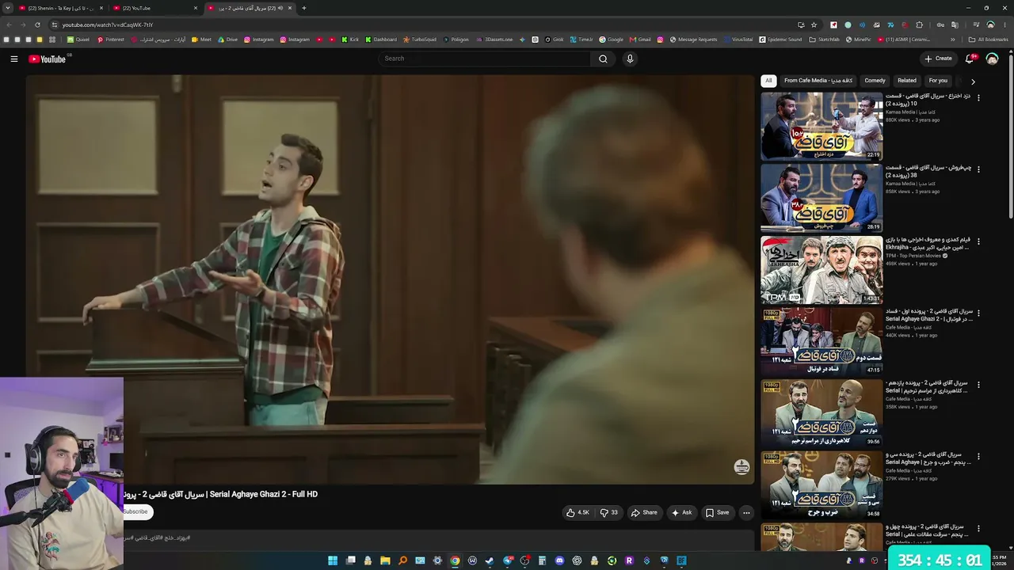Screen dimensions: 1014x570
Task: Click the main video player
Action: [391, 279]
